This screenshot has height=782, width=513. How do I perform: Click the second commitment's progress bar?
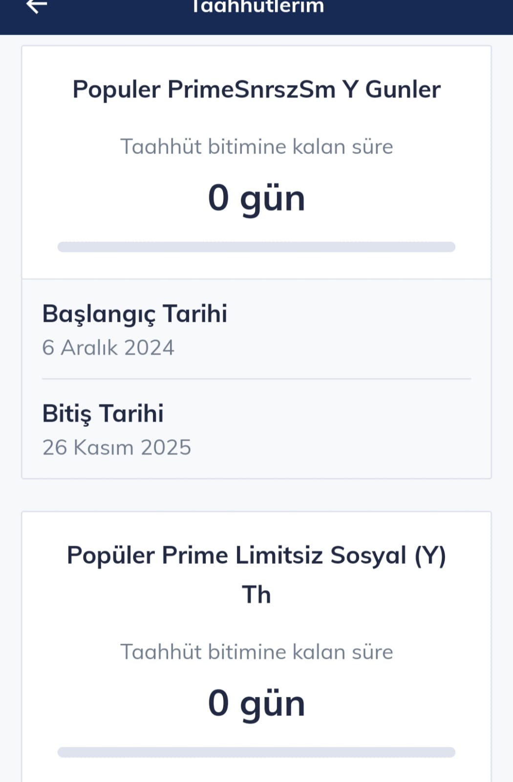[x=256, y=752]
